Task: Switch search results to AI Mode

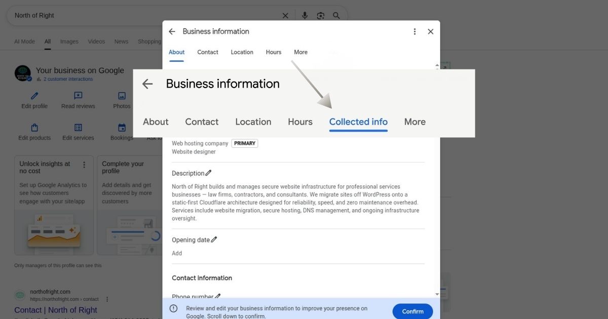Action: click(x=25, y=42)
